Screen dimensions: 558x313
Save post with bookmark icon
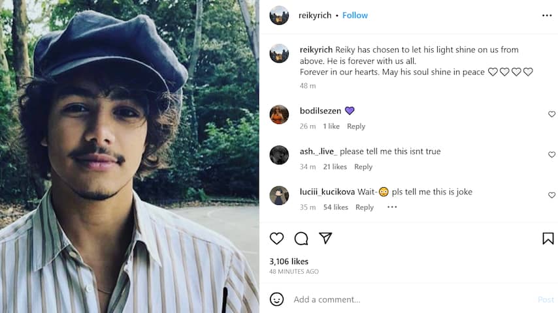(548, 239)
